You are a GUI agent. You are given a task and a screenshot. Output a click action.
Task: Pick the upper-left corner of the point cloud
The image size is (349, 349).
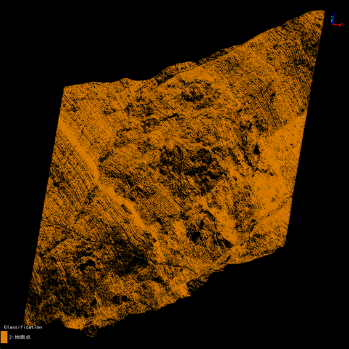[x=65, y=87]
